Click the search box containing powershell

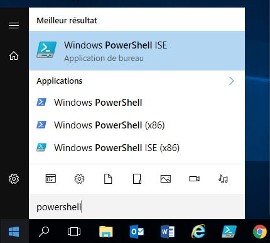pyautogui.click(x=137, y=207)
